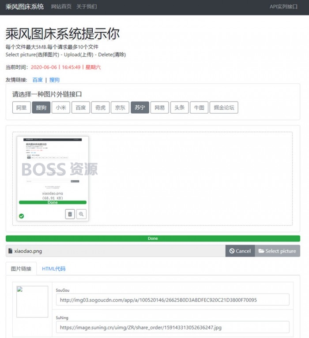The height and width of the screenshot is (338, 309).
Task: Click the uploaded xiaodao.png preview thumbnail
Action: tap(53, 164)
